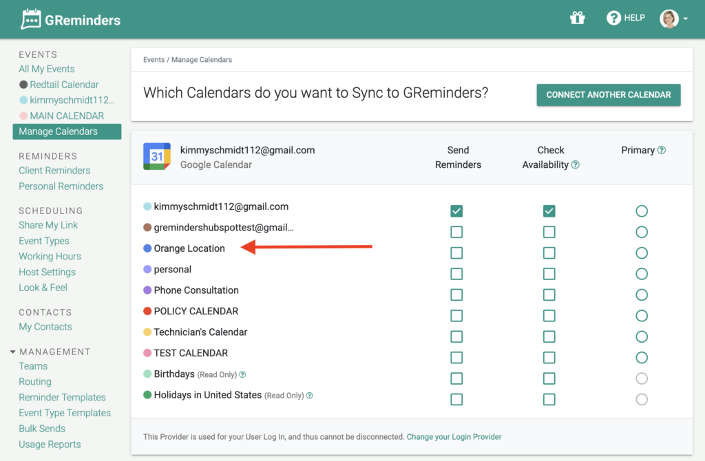Click the HELP question mark icon
This screenshot has height=461, width=705.
pyautogui.click(x=613, y=18)
